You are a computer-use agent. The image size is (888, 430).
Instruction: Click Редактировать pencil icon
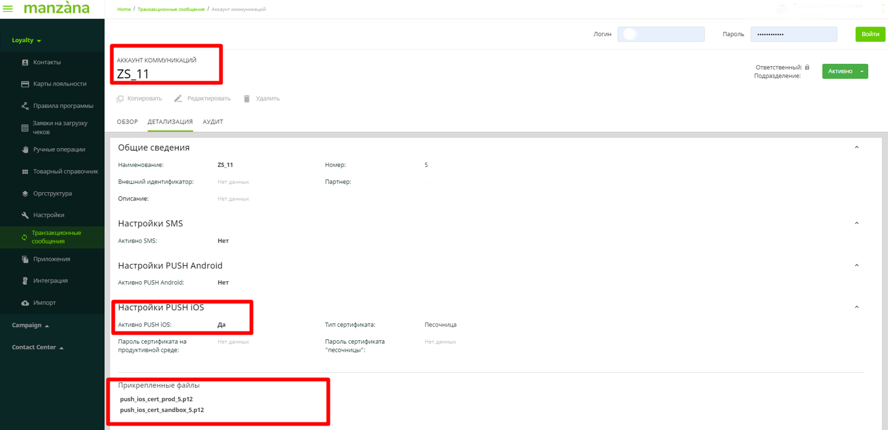point(178,99)
